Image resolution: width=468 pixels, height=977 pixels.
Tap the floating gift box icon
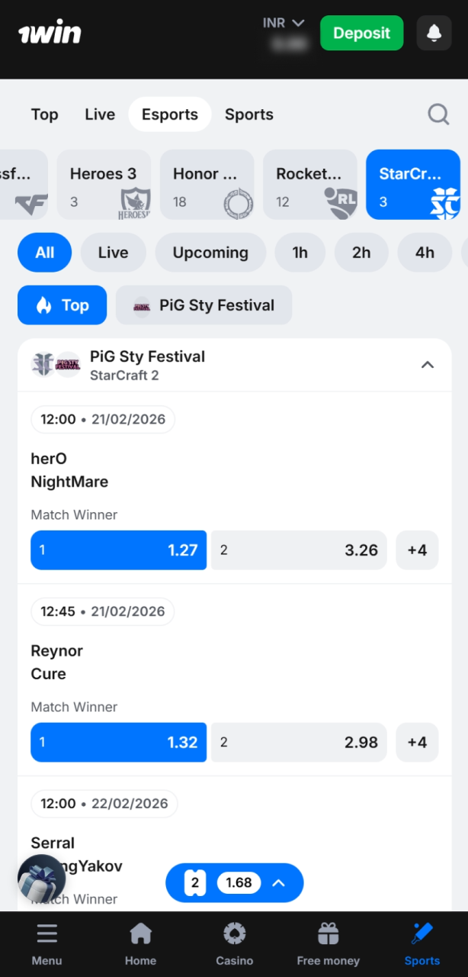pyautogui.click(x=42, y=879)
